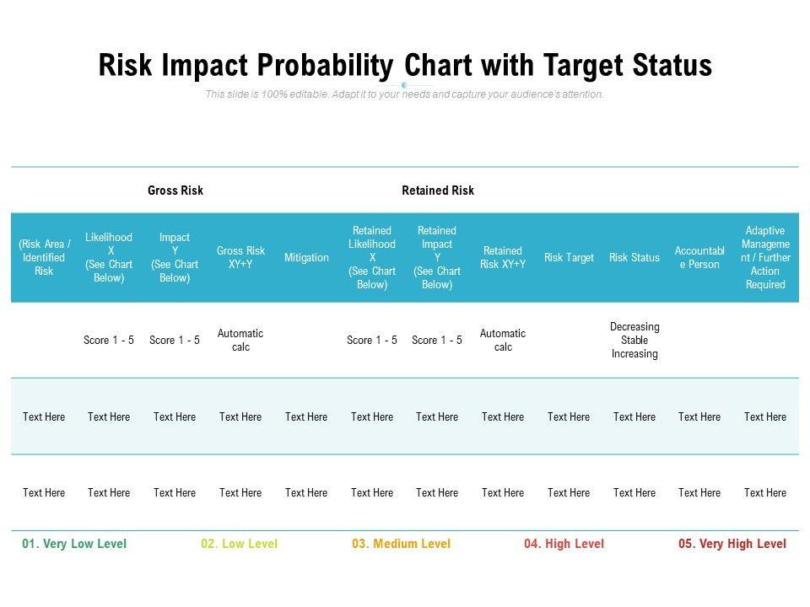Viewport: 810px width, 607px height.
Task: Select the '02. Low Level' legend label
Action: [x=239, y=544]
